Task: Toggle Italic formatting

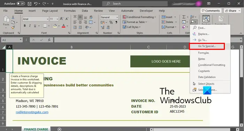Action: coord(30,26)
